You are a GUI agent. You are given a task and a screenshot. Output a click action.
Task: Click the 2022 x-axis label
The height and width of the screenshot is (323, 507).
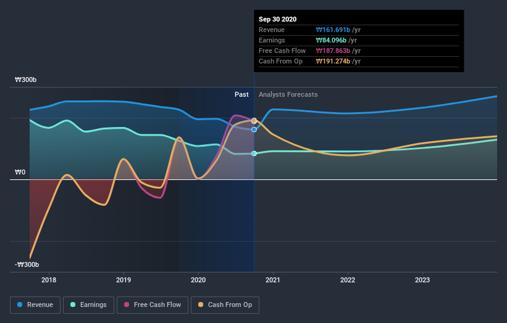click(348, 280)
